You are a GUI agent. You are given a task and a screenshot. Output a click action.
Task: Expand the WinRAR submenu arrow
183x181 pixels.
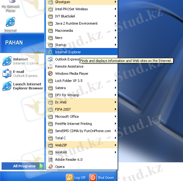point(116,152)
